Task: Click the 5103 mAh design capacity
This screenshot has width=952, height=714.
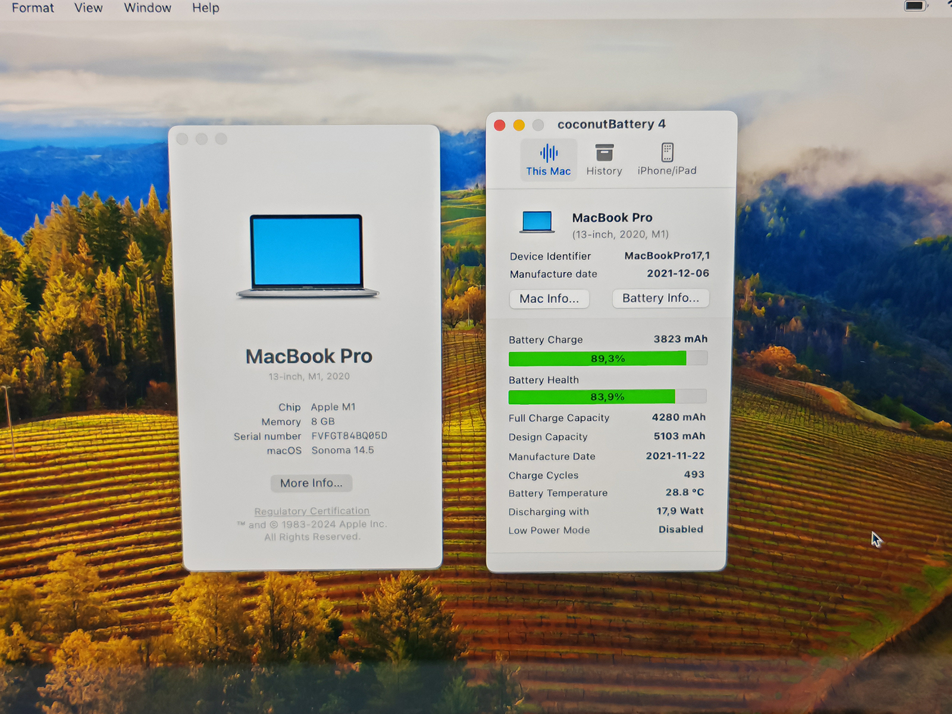Action: pyautogui.click(x=679, y=436)
